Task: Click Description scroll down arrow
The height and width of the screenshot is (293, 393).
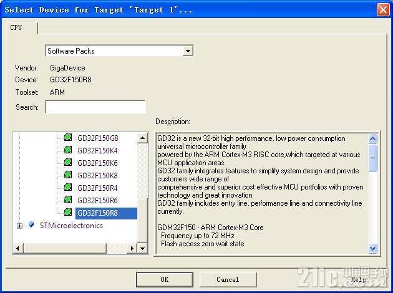Action: tap(372, 248)
